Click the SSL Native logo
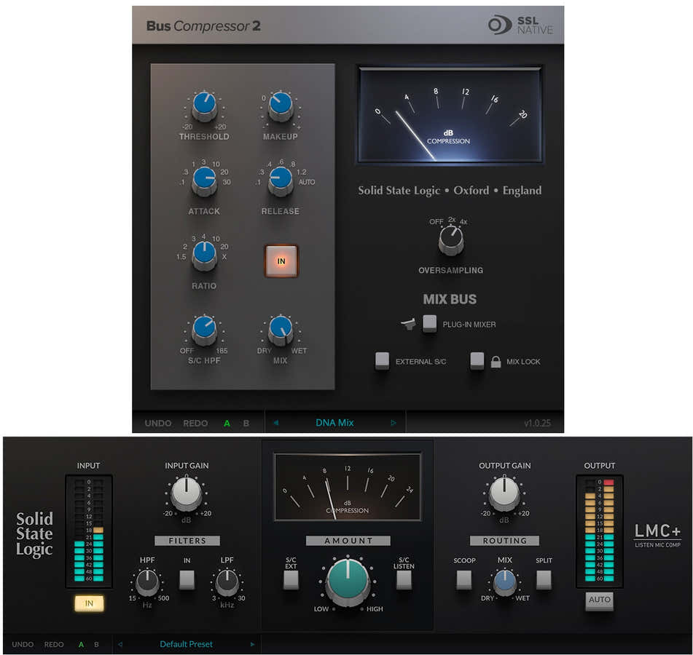The image size is (693, 655). click(520, 25)
